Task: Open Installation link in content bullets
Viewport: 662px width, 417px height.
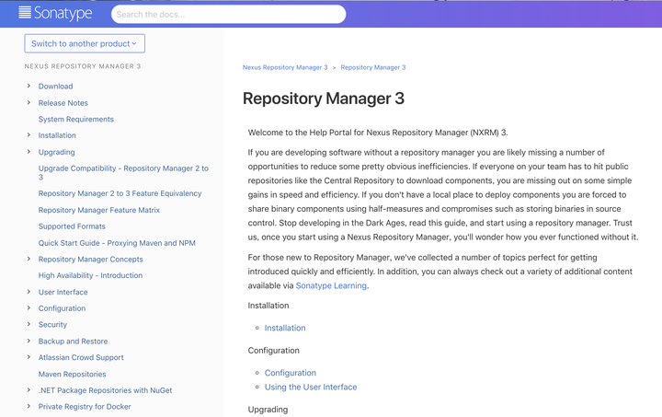Action: (x=285, y=328)
